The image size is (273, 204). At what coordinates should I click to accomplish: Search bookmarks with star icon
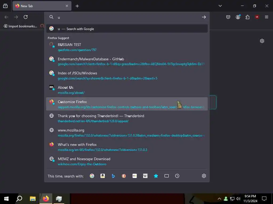(x=156, y=176)
